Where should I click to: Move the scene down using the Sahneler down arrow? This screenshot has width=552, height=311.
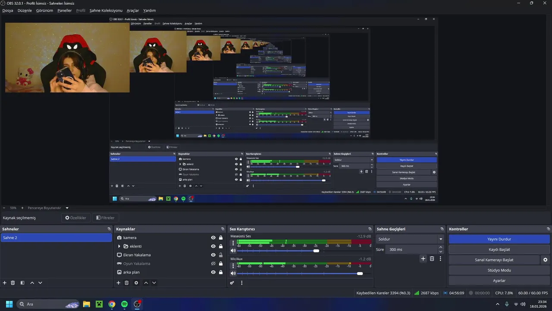pyautogui.click(x=40, y=283)
